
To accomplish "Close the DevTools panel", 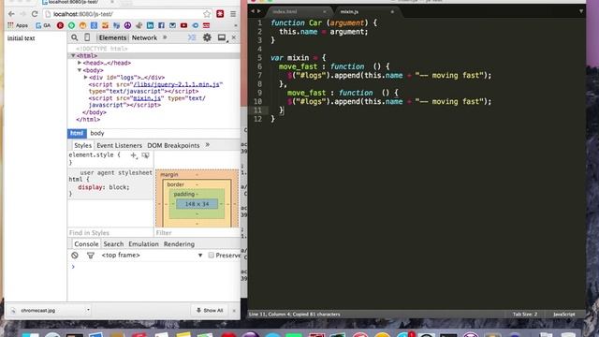I will pos(234,37).
